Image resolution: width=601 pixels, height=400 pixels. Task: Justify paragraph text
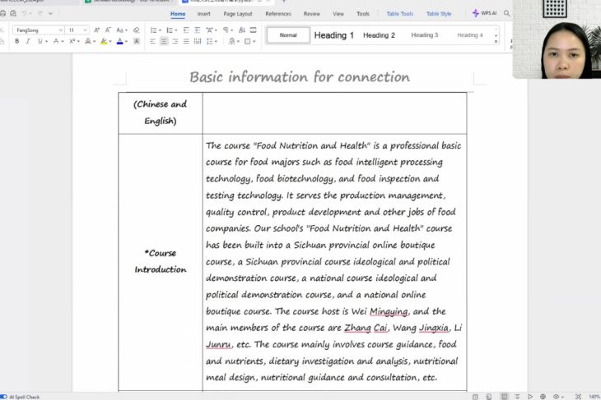click(186, 41)
